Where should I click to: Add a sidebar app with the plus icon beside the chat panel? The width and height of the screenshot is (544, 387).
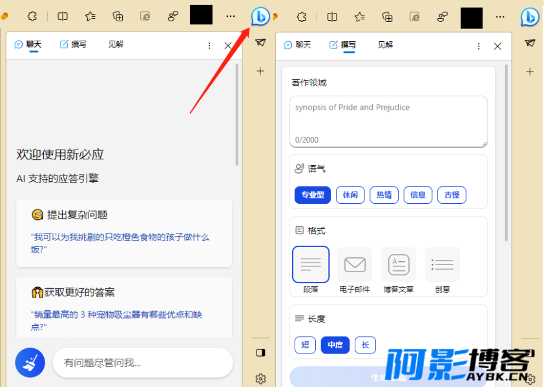(260, 71)
